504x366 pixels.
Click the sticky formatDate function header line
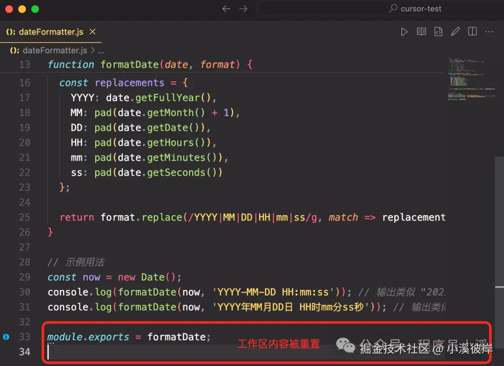click(149, 64)
